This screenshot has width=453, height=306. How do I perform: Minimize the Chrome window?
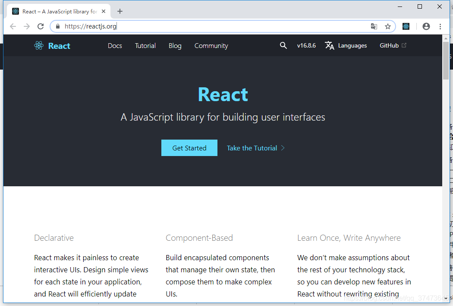400,6
